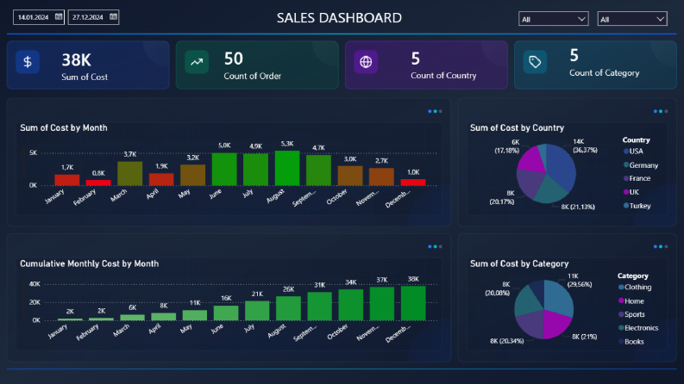Screen dimensions: 684x384
Task: Open more options dots on Cumulative Monthly Cost
Action: (x=435, y=247)
